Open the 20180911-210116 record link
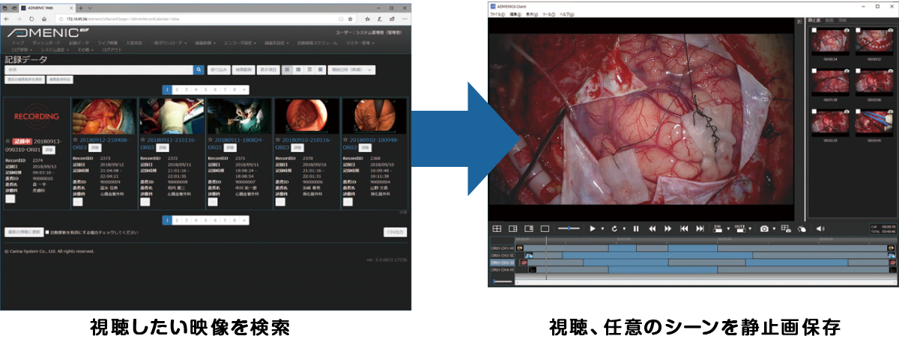This screenshot has width=899, height=339. 169,140
